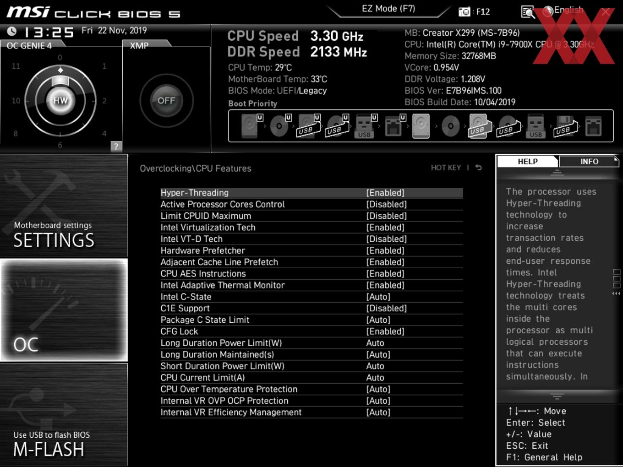
Task: Edit Long Duration Power Limit(W) value
Action: pos(311,343)
